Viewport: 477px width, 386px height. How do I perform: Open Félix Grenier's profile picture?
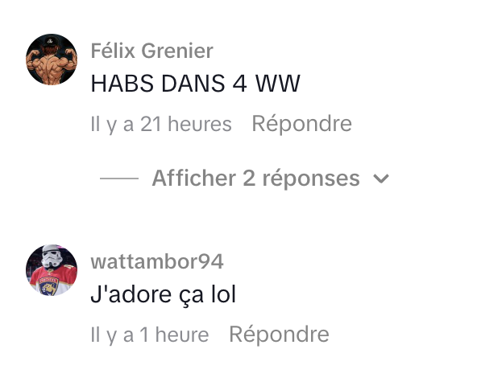(x=52, y=60)
